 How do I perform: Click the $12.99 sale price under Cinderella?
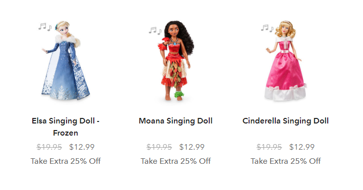(x=302, y=147)
